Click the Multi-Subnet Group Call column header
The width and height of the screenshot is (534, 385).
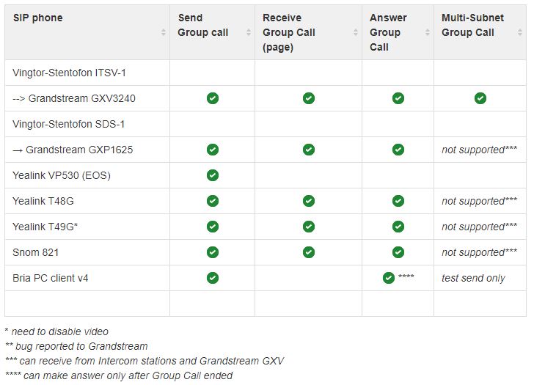point(472,25)
